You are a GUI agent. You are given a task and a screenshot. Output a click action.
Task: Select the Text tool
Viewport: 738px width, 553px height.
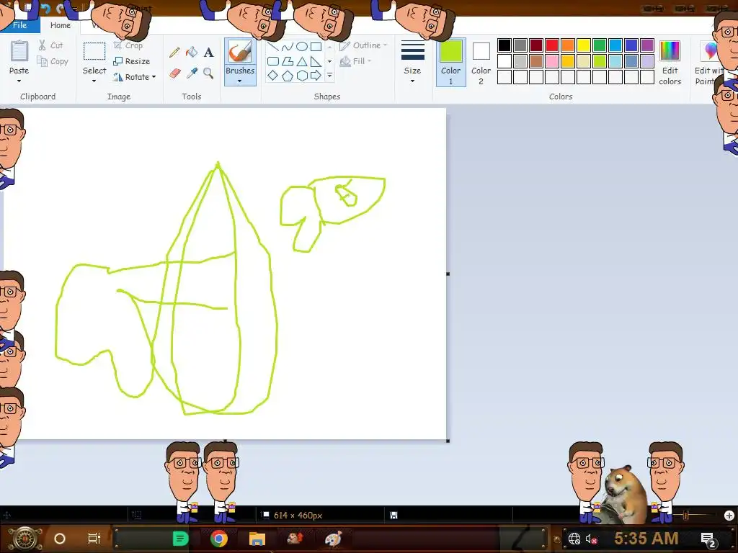208,52
